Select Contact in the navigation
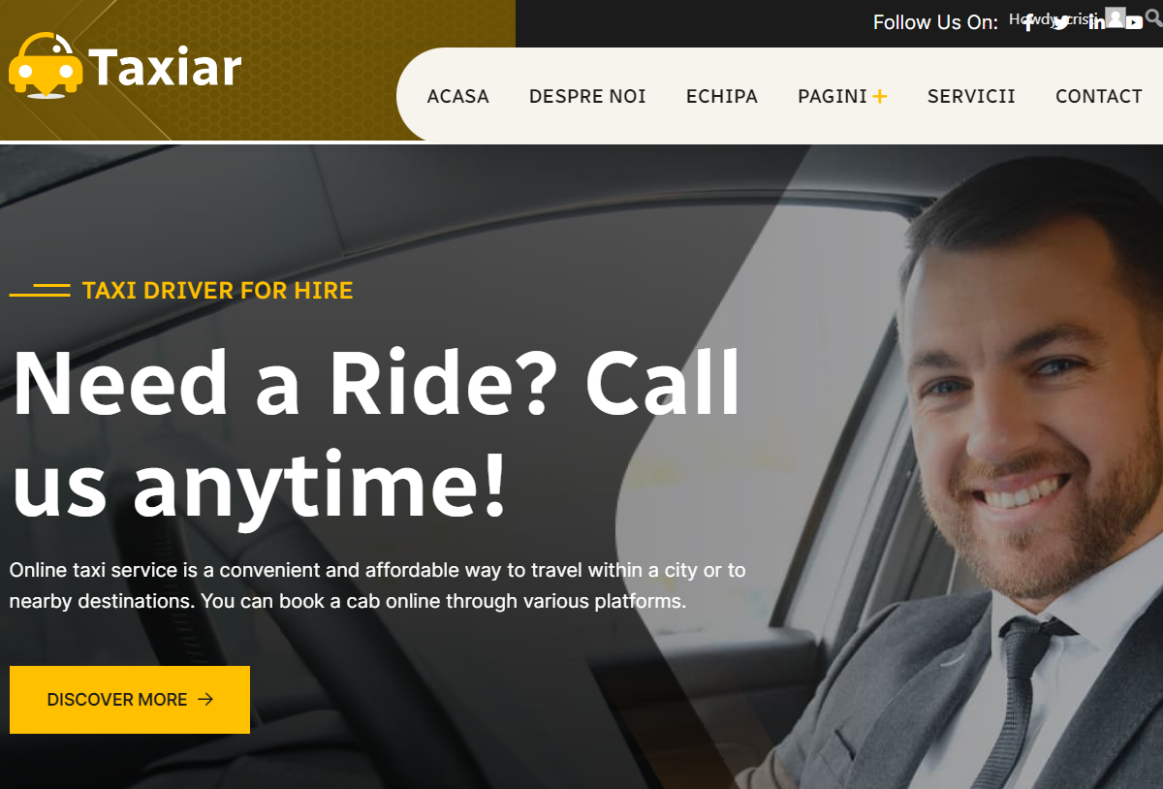1163x789 pixels. (x=1099, y=96)
